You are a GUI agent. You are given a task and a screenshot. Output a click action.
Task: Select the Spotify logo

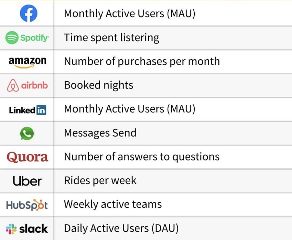click(x=27, y=38)
